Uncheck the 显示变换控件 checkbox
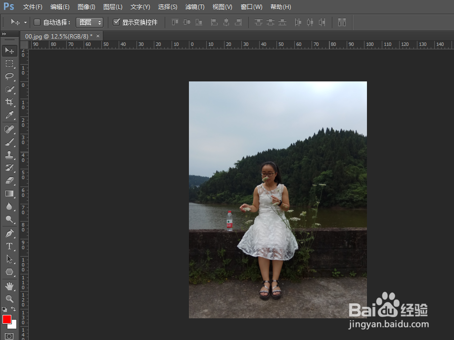454x340 pixels. tap(116, 22)
